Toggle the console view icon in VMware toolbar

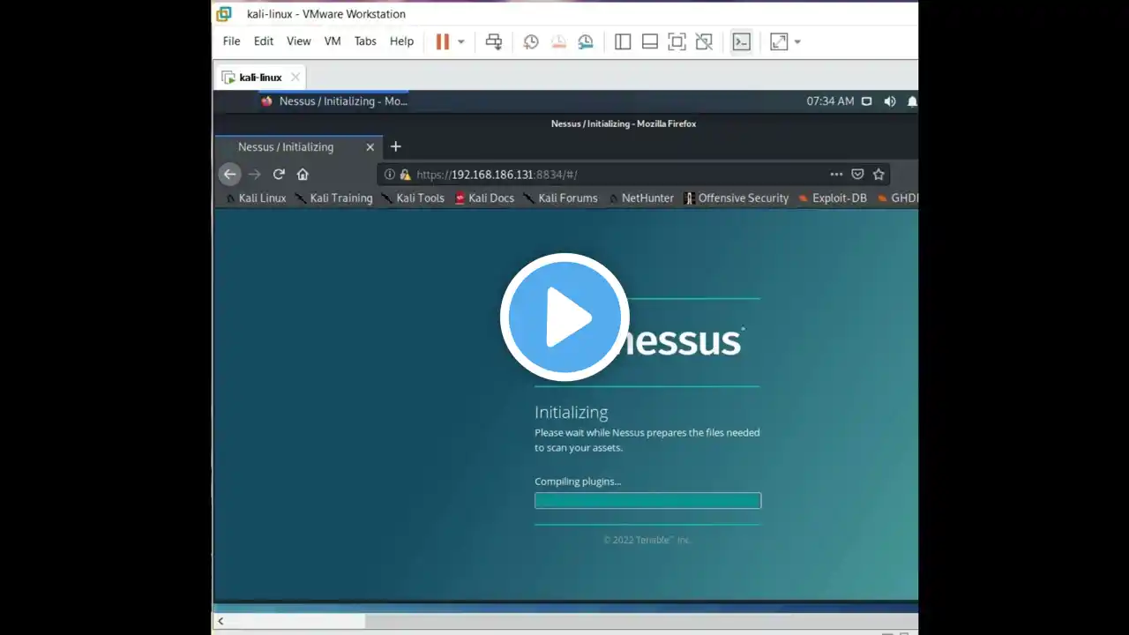pyautogui.click(x=742, y=41)
